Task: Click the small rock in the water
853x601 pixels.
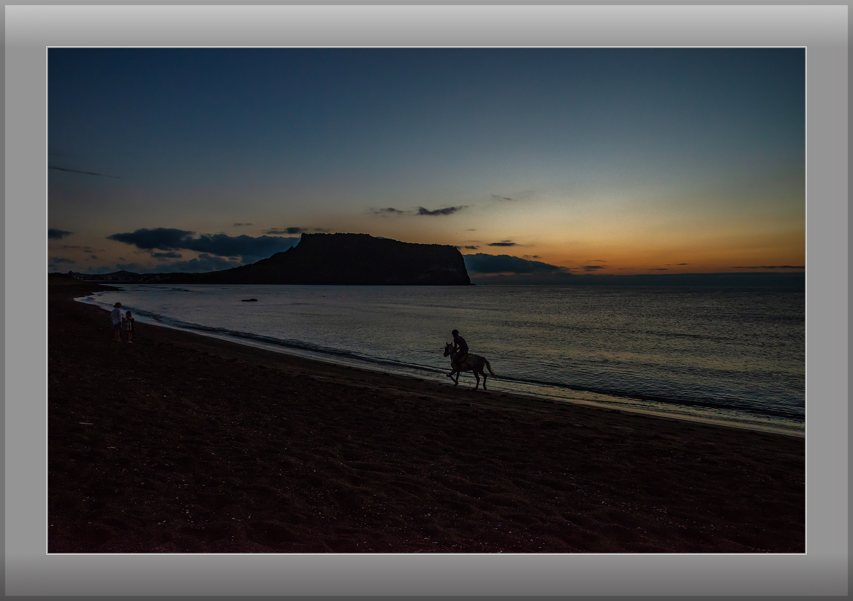Action: [x=249, y=300]
